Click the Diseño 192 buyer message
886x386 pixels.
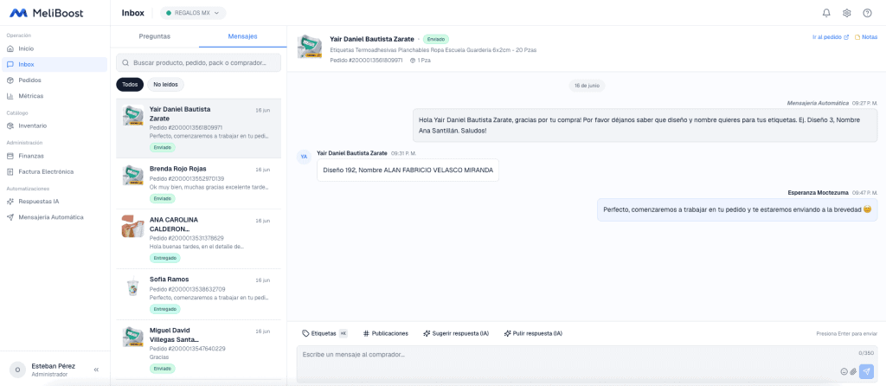click(408, 170)
